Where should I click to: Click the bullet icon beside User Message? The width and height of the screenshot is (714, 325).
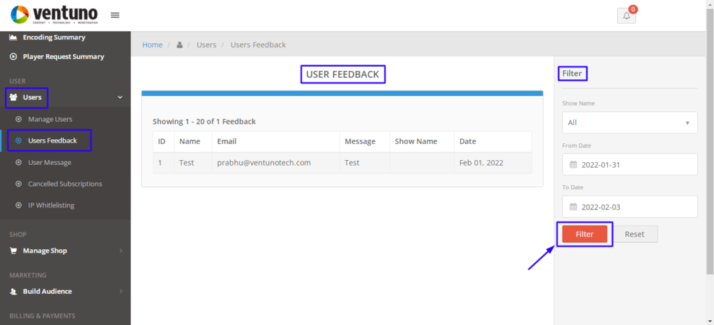[x=19, y=163]
